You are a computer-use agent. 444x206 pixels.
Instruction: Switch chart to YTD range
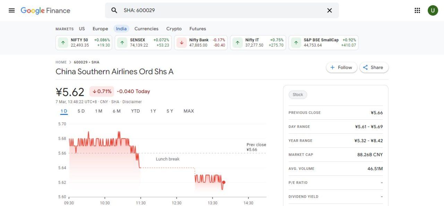[135, 111]
